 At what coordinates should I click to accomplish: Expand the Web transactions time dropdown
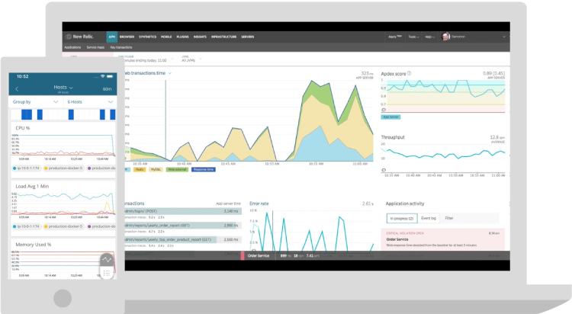click(169, 73)
